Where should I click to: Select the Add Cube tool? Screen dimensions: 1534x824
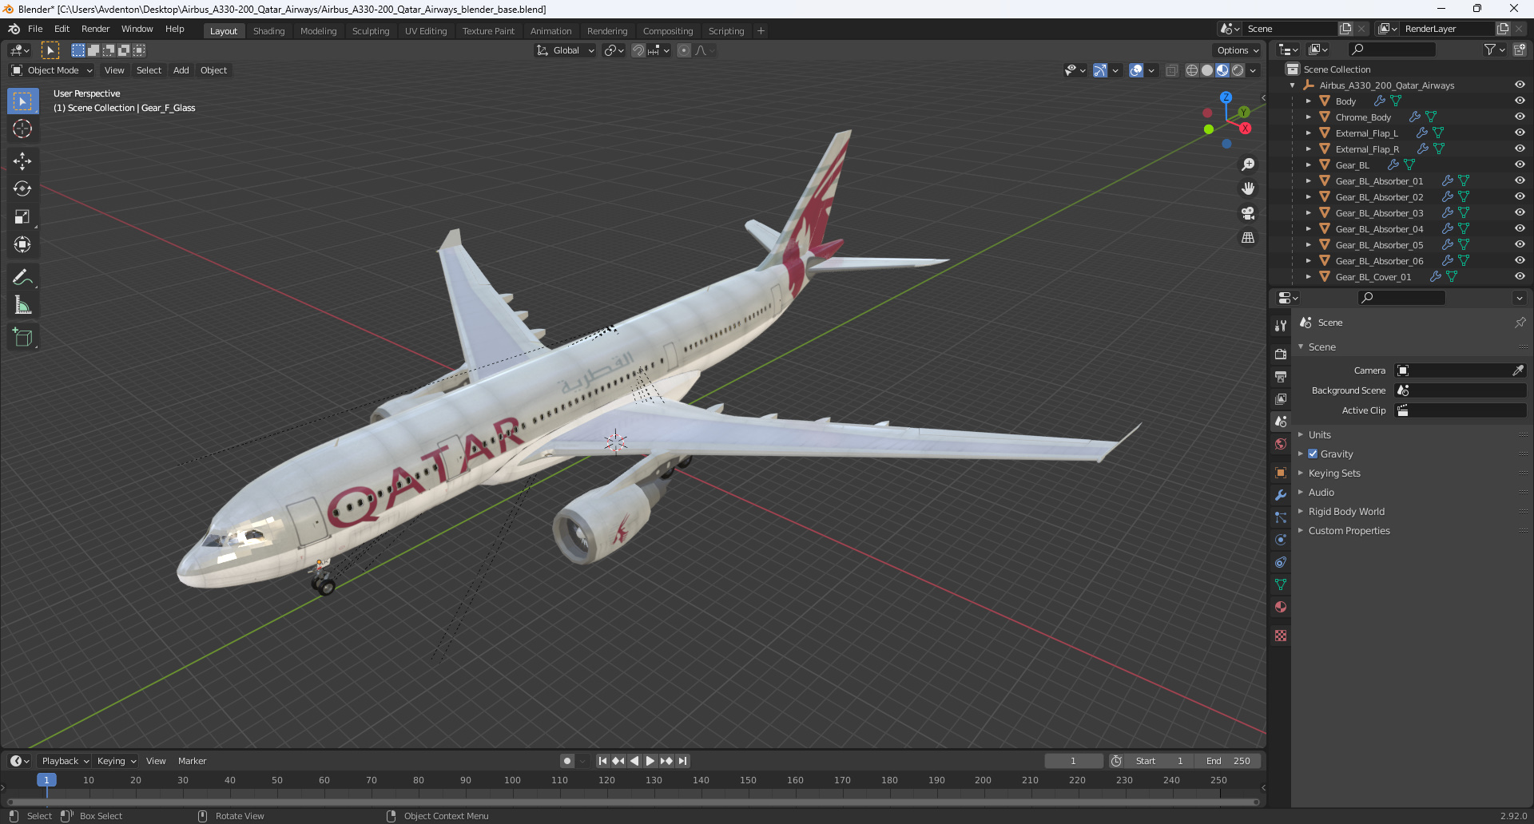pos(22,337)
